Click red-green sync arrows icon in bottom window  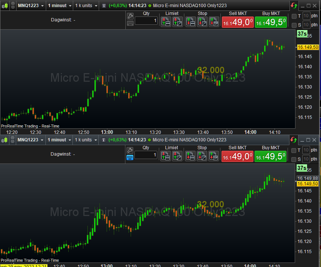[x=293, y=140]
